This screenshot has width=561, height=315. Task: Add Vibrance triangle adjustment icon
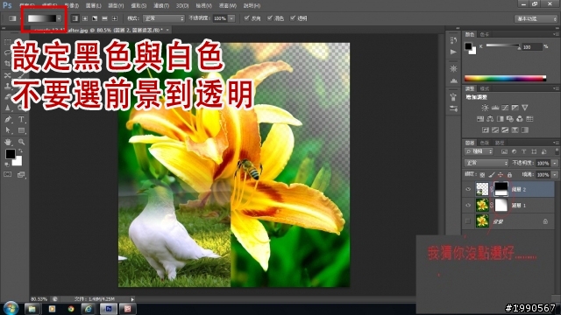[525, 108]
